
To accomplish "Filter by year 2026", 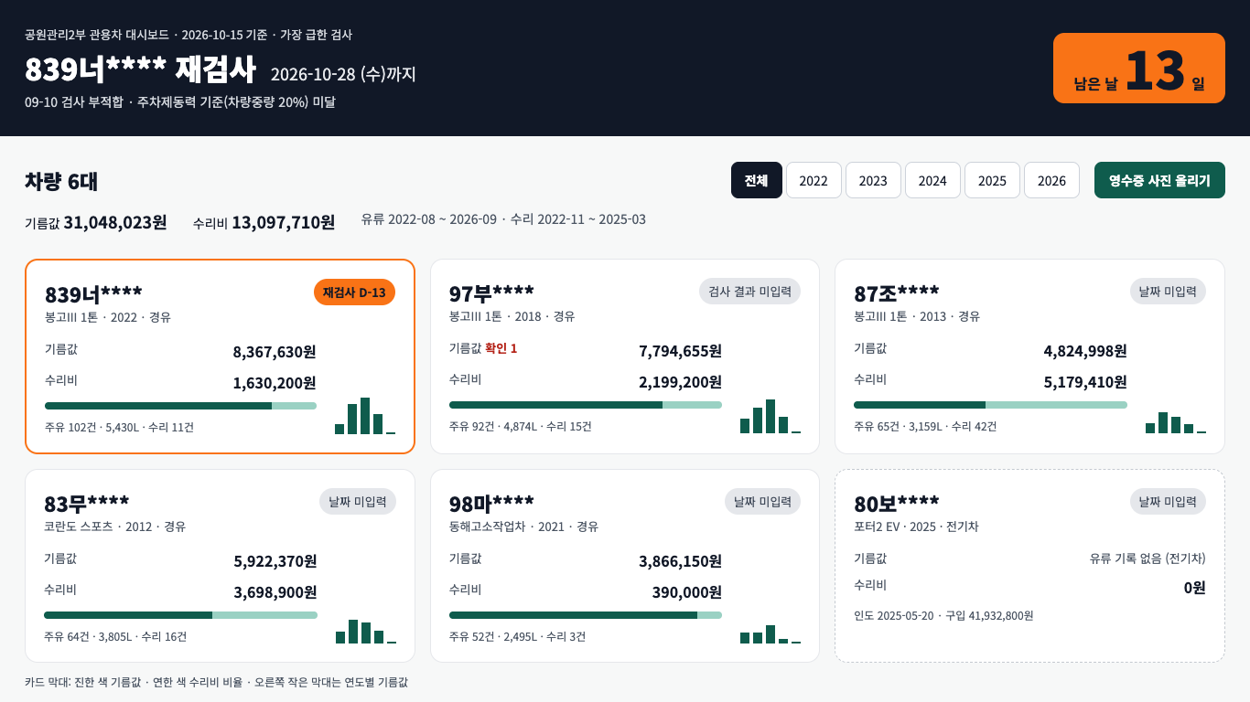I will (1051, 180).
